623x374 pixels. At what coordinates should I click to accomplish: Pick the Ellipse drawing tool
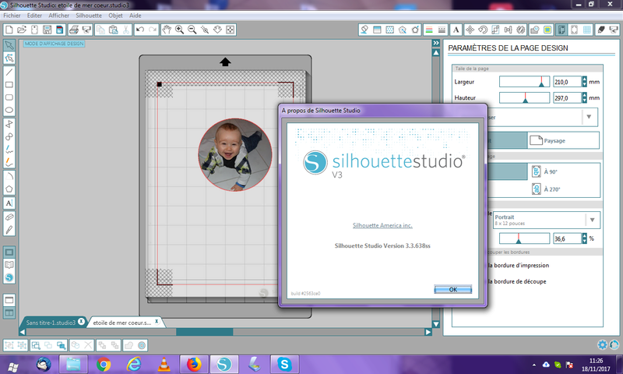[x=9, y=110]
